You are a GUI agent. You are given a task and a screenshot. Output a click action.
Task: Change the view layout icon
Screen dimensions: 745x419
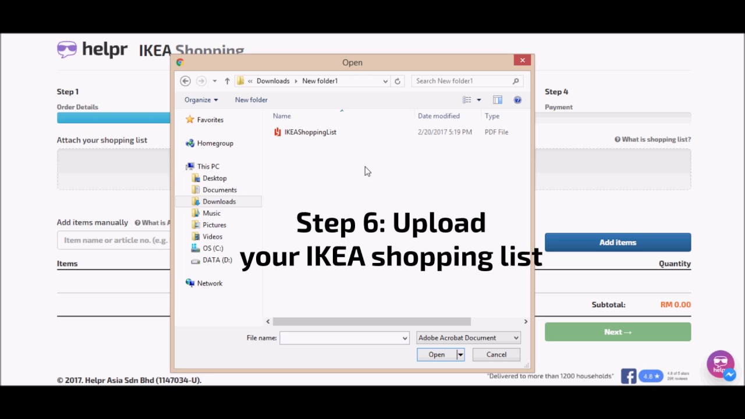click(467, 100)
